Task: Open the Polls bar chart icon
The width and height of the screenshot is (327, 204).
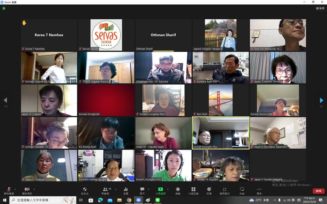Action: (x=126, y=189)
